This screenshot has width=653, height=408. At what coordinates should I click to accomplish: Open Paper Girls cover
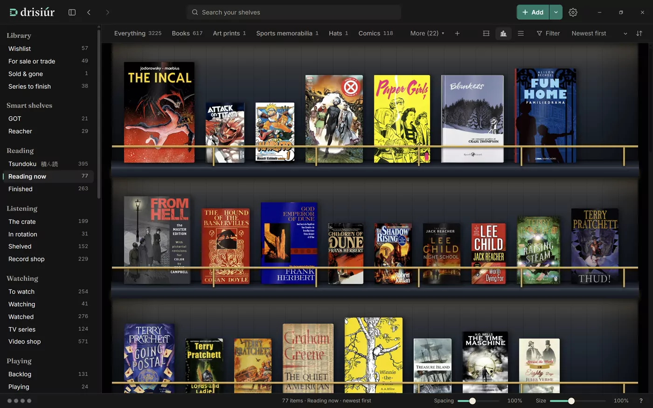402,119
